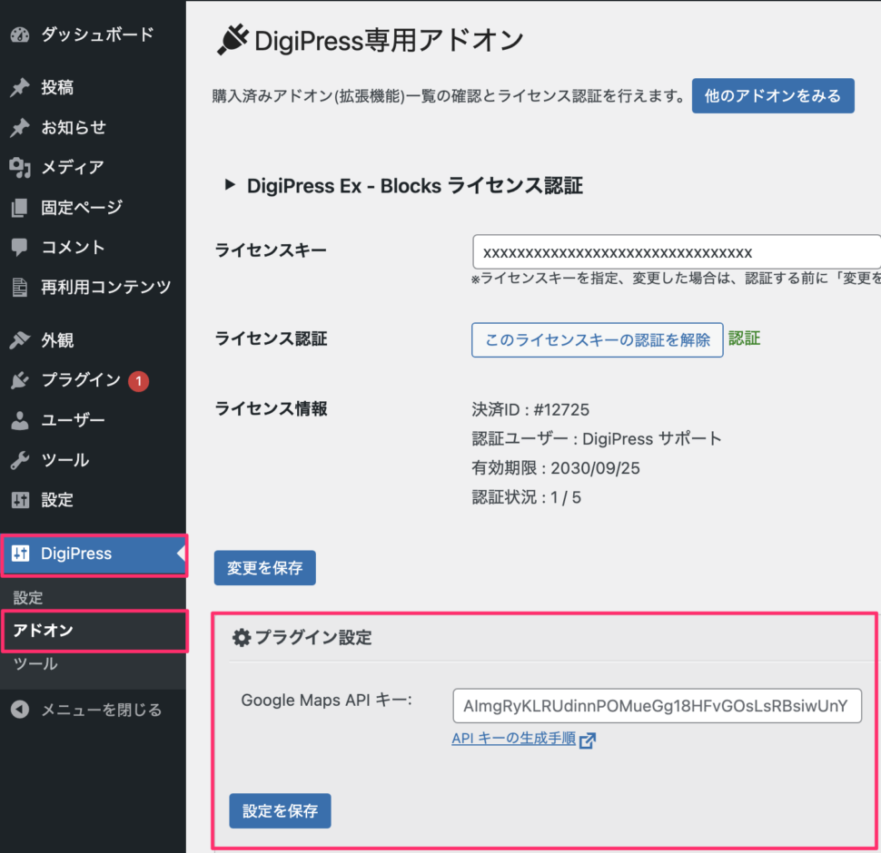Click the Media icon in sidebar

pyautogui.click(x=20, y=167)
